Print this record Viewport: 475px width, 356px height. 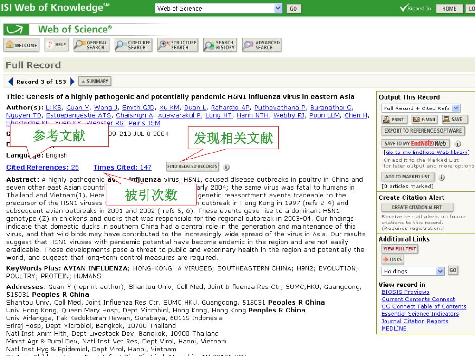coord(394,120)
